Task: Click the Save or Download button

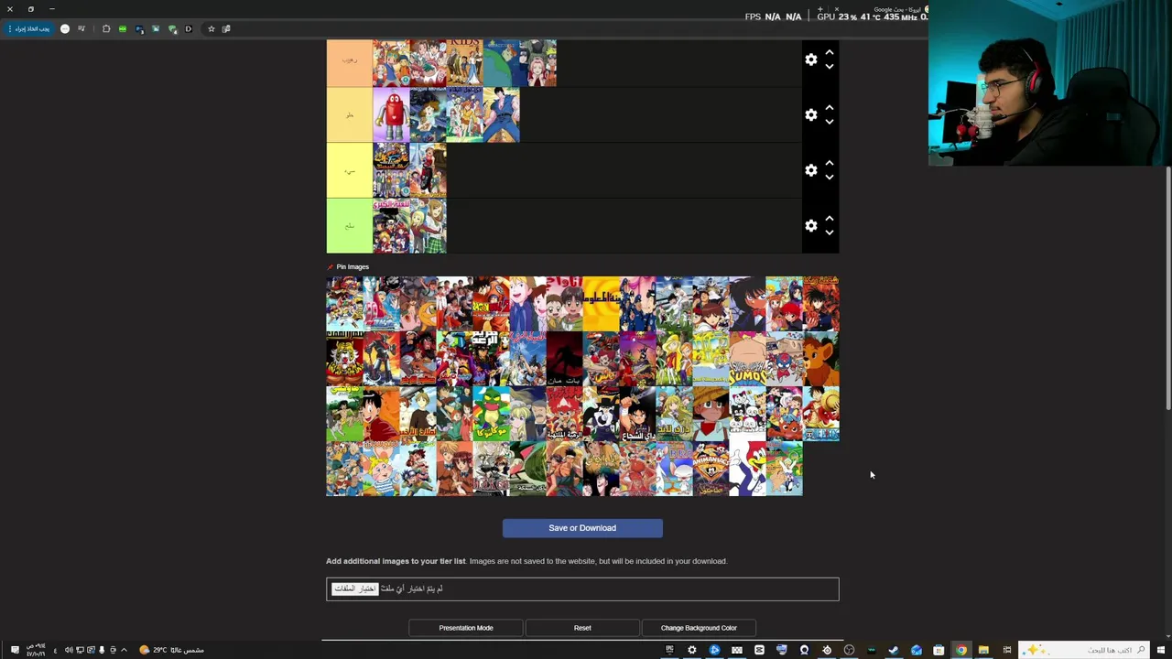Action: coord(582,528)
